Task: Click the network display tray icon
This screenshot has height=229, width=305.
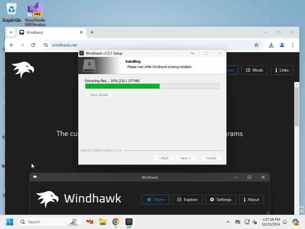Action: 247,222
